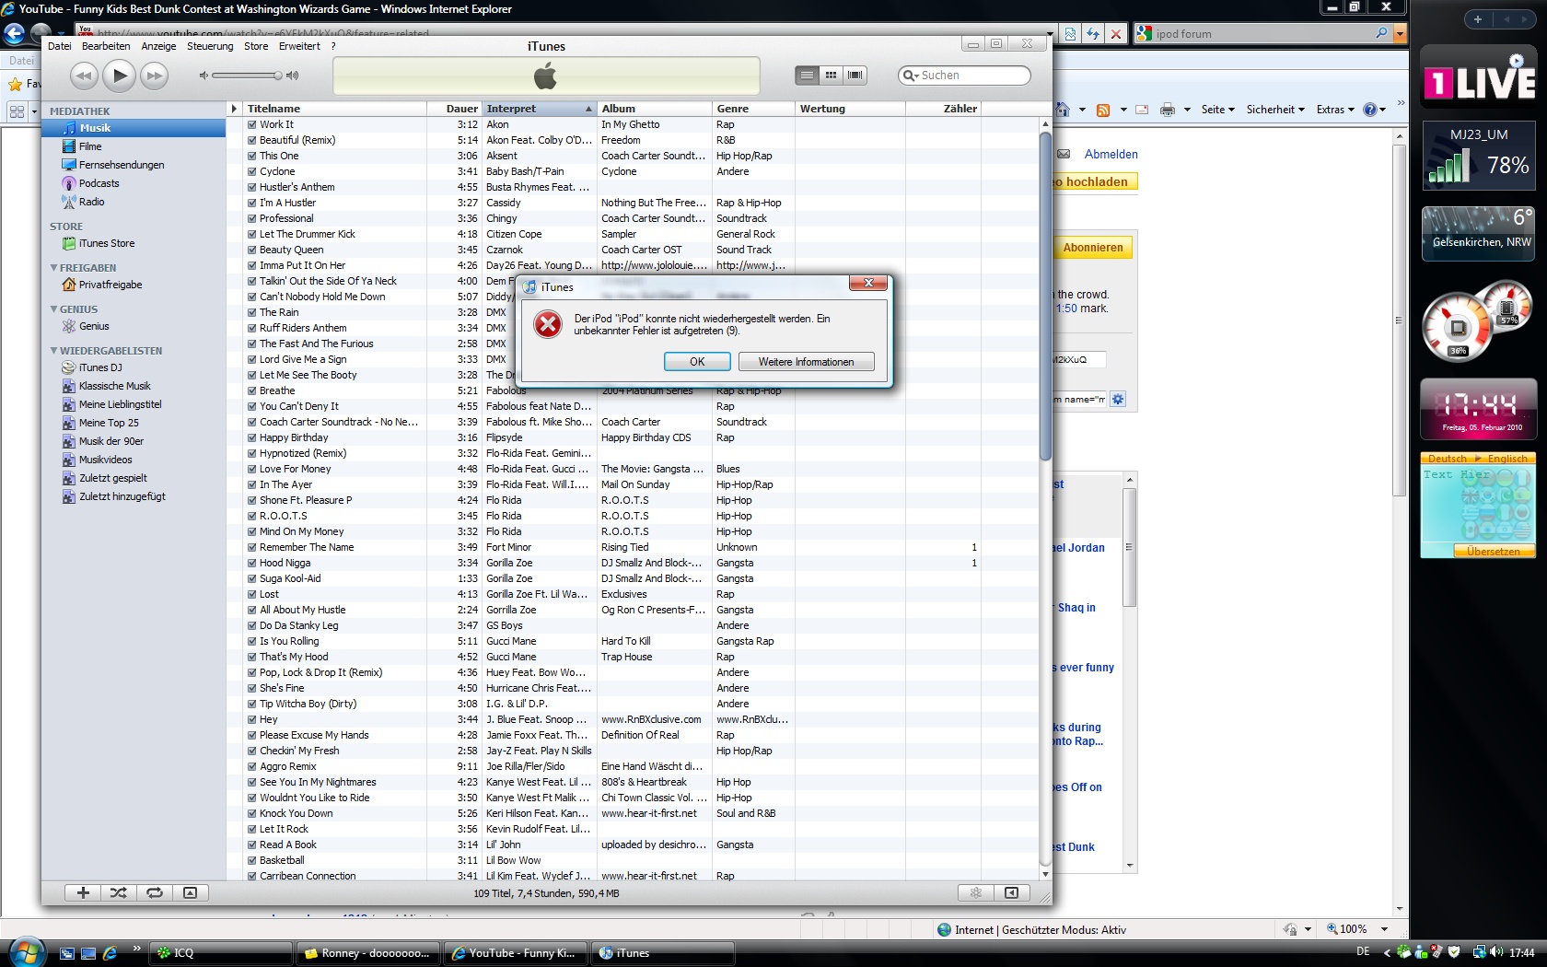Collapse the GENIUS sidebar section
This screenshot has height=967, width=1547.
[x=53, y=309]
